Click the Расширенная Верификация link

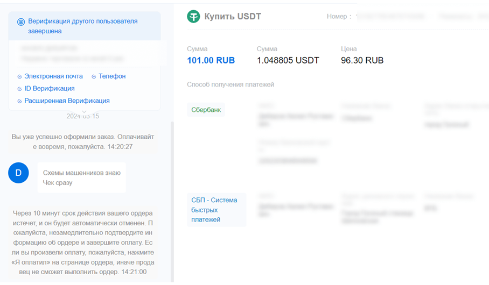click(67, 101)
